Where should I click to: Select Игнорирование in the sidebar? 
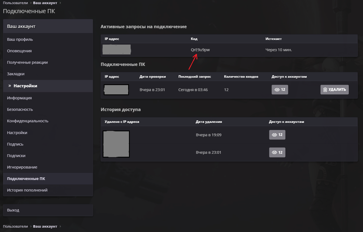(x=22, y=167)
